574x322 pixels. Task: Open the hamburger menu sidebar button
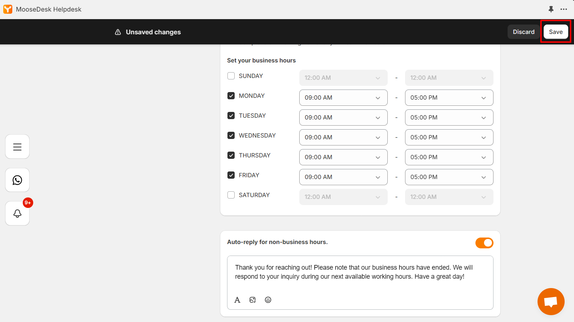coord(17,147)
